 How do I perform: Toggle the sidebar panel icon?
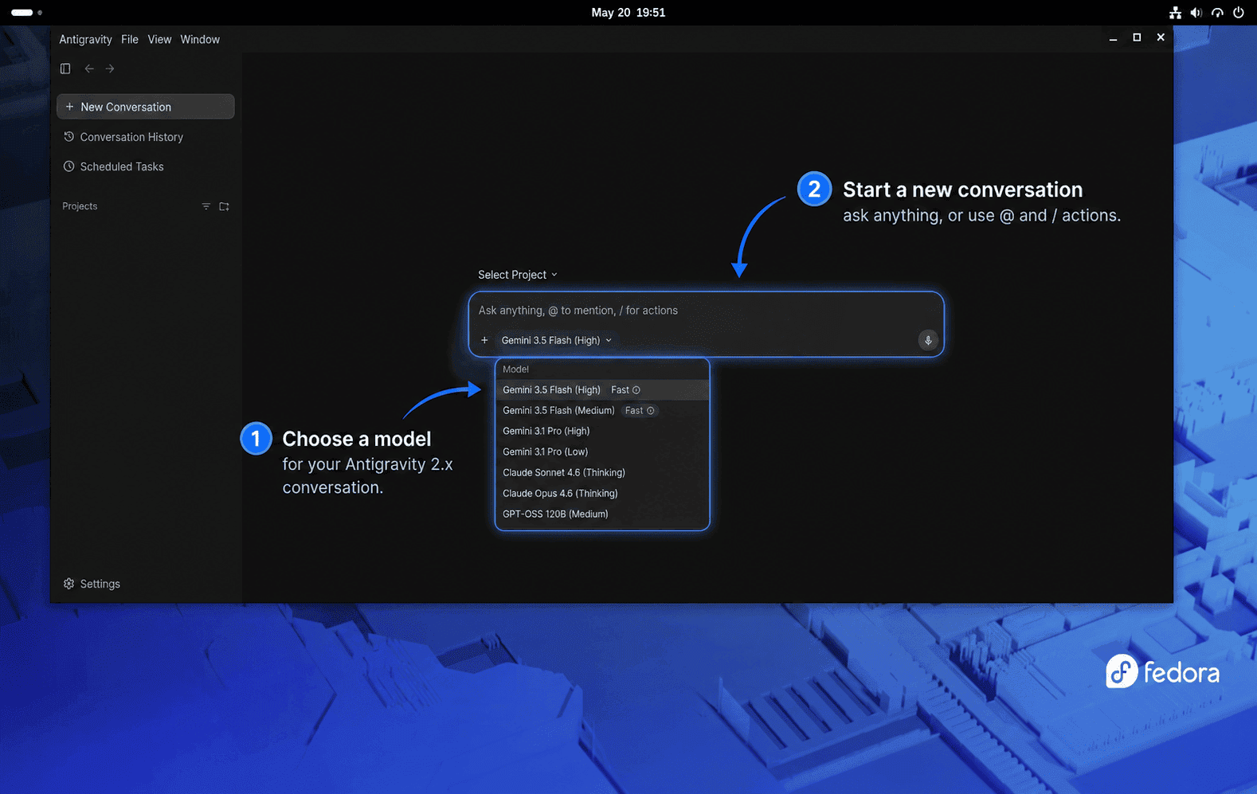(65, 68)
